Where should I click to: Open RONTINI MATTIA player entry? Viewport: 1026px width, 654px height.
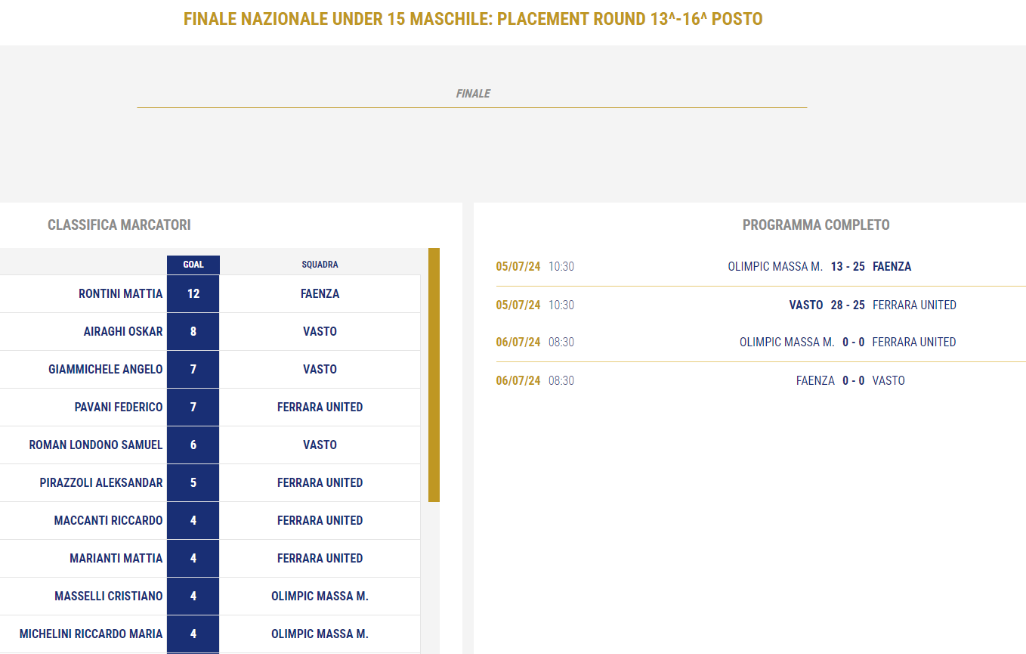(121, 293)
